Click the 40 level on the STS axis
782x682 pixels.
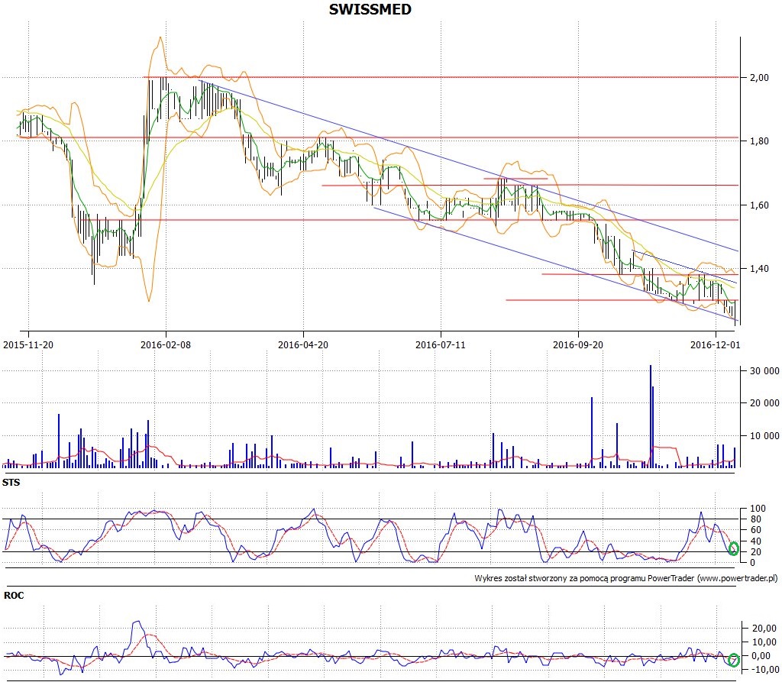pos(755,541)
